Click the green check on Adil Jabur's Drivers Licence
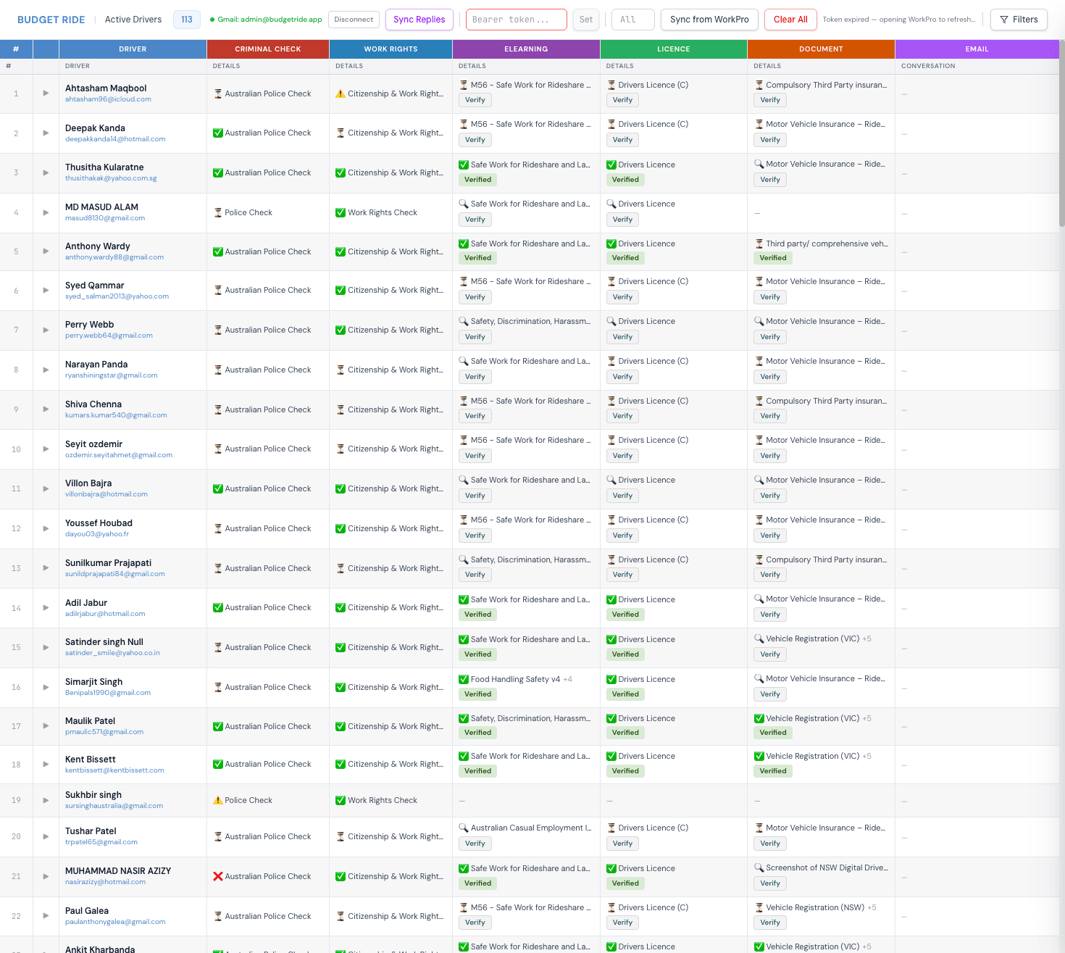This screenshot has width=1065, height=953. click(609, 599)
